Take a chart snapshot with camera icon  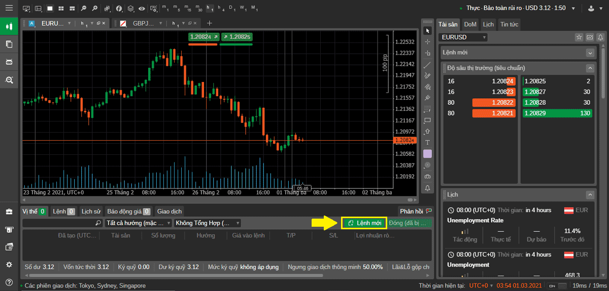427,176
